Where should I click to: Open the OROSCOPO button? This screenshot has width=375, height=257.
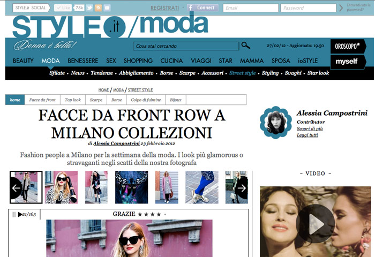[x=348, y=46]
